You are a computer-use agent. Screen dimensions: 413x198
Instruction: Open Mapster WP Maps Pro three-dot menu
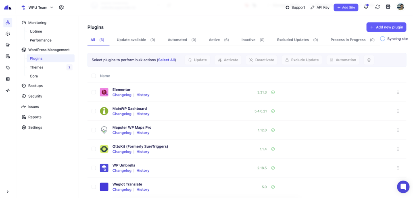pos(398,130)
